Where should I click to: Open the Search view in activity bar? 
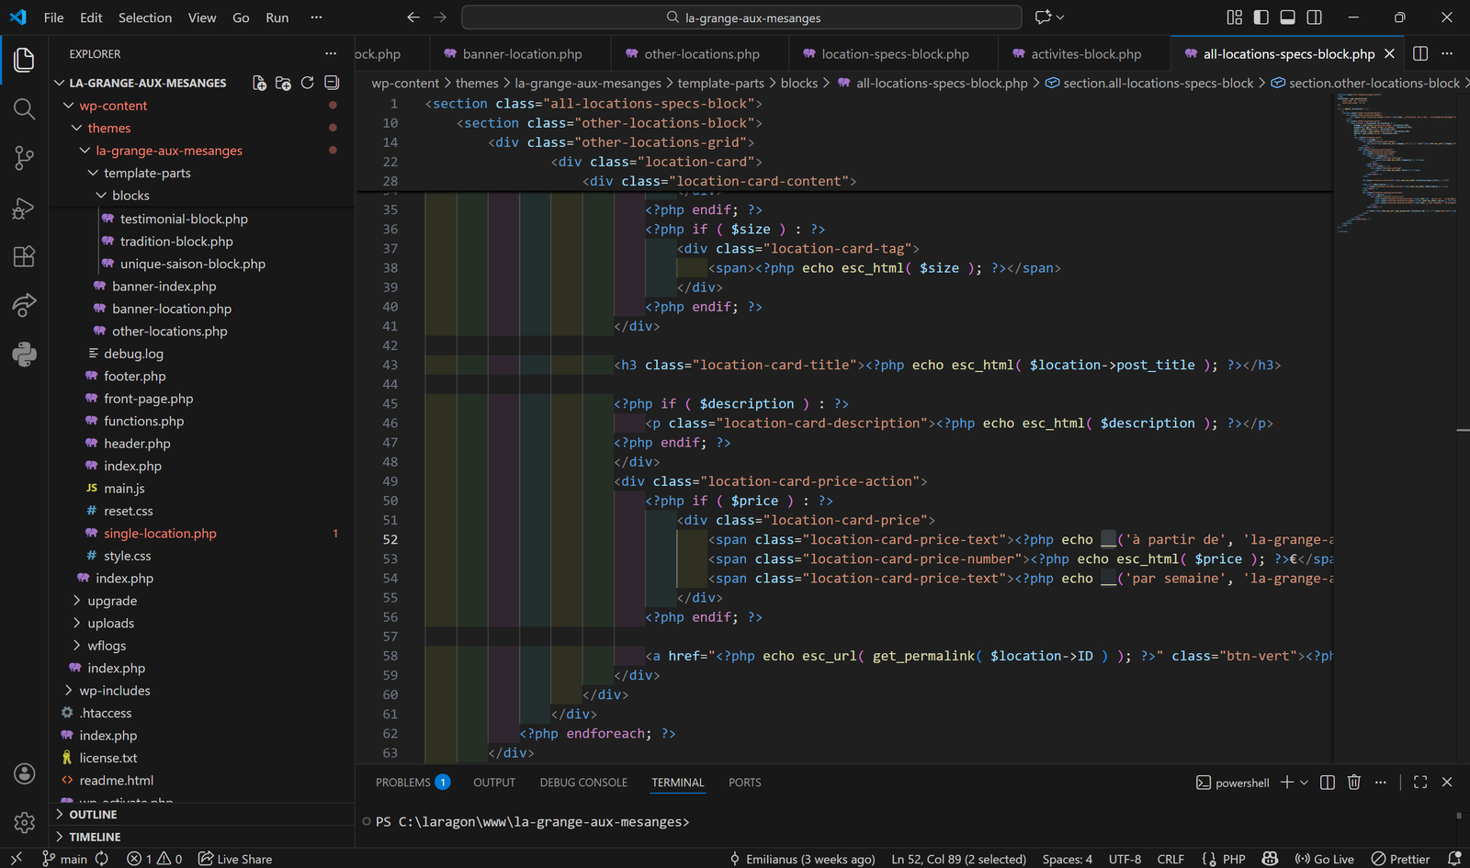[25, 109]
